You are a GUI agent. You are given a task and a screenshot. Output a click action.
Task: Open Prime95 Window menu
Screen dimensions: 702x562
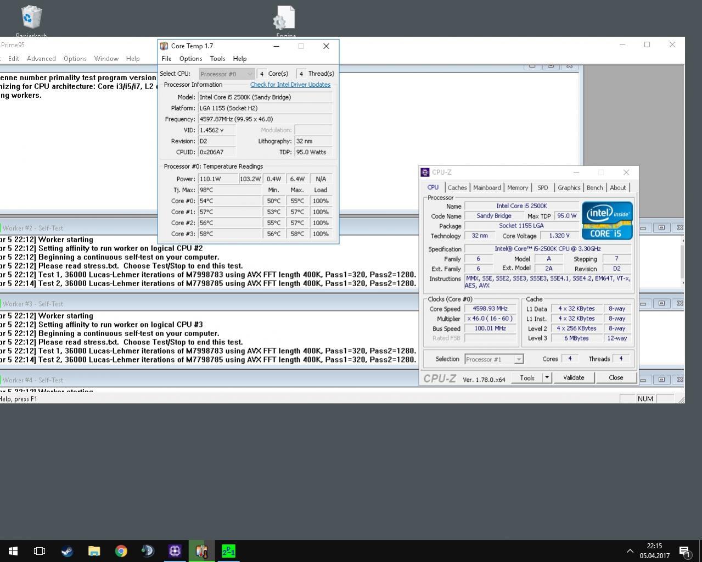click(x=106, y=59)
